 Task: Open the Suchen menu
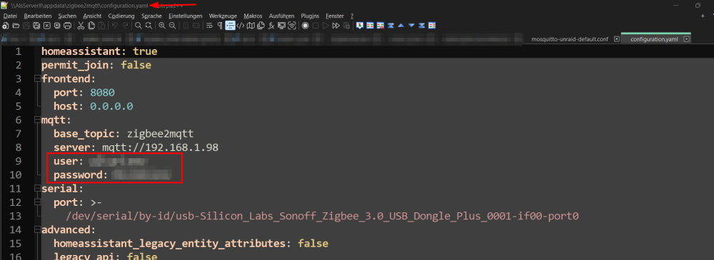[x=67, y=16]
